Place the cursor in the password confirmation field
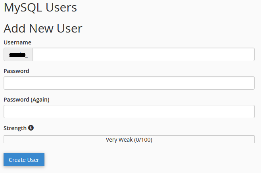 [x=129, y=111]
